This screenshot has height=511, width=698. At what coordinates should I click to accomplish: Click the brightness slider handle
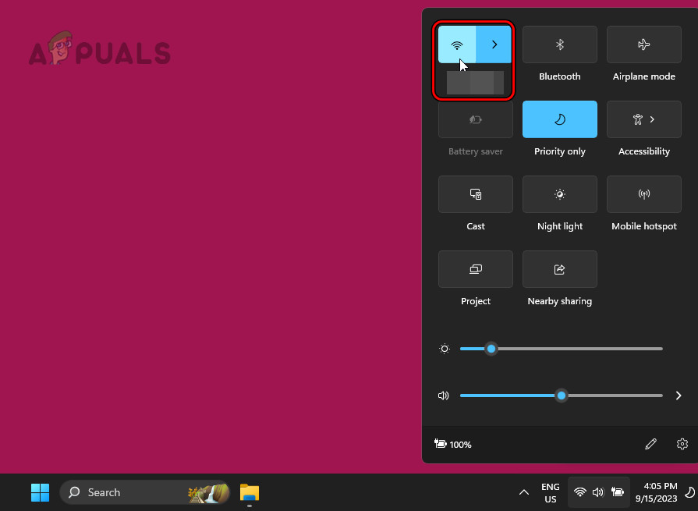(x=491, y=349)
